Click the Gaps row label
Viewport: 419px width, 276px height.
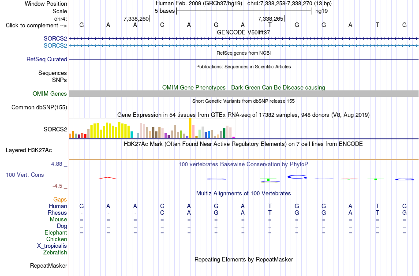[60, 200]
